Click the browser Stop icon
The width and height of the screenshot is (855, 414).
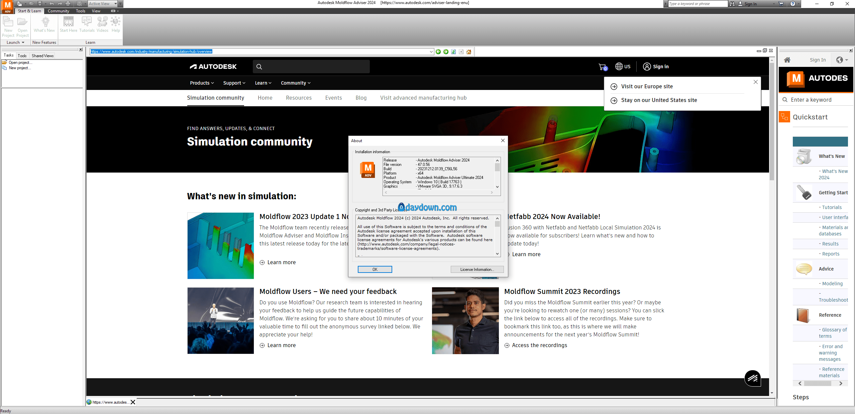461,51
